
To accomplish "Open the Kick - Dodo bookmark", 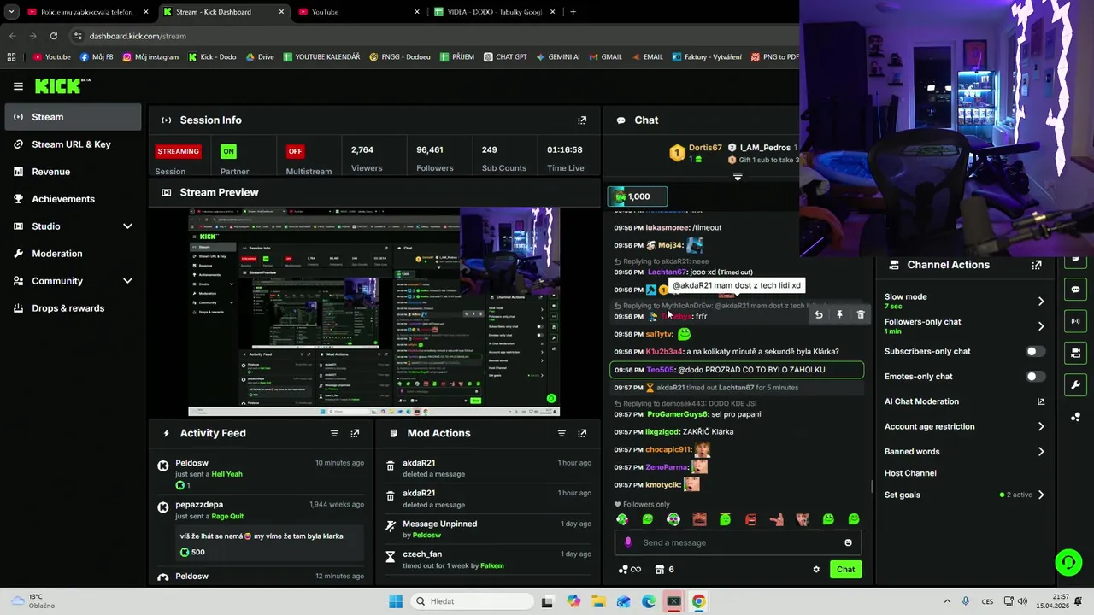I will pyautogui.click(x=211, y=57).
